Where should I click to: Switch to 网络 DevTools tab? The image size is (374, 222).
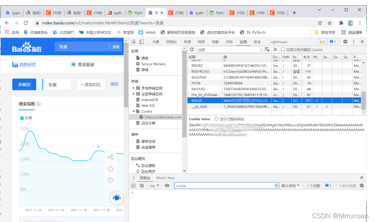(x=201, y=42)
